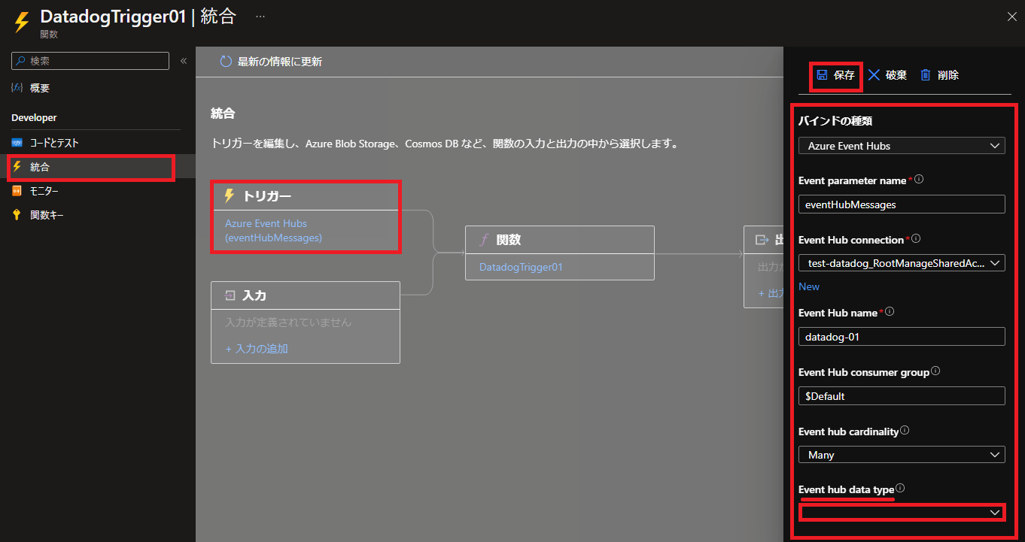Edit the Event Hub name field datadog-01
1025x542 pixels.
[x=902, y=337]
